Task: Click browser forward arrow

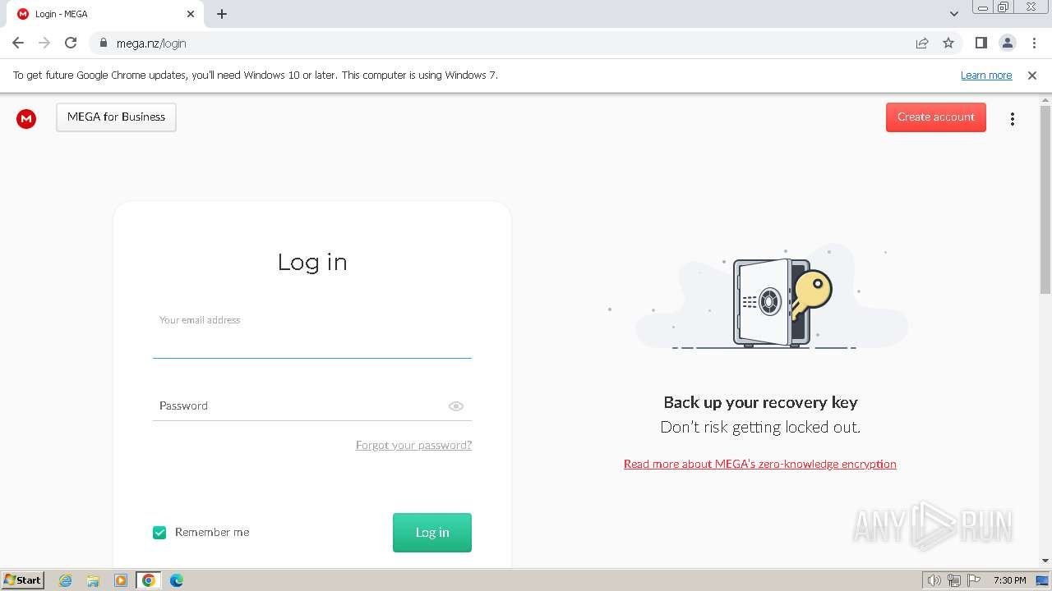Action: pos(44,43)
